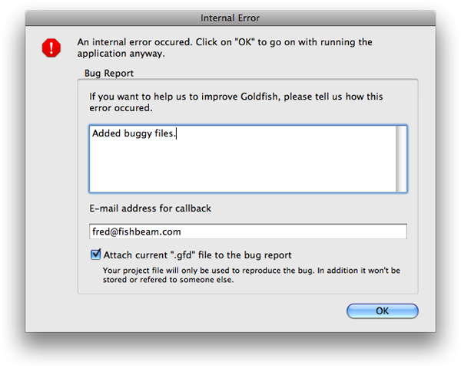This screenshot has height=368, width=461.
Task: Click the word "Added" in the description box
Action: pos(107,133)
